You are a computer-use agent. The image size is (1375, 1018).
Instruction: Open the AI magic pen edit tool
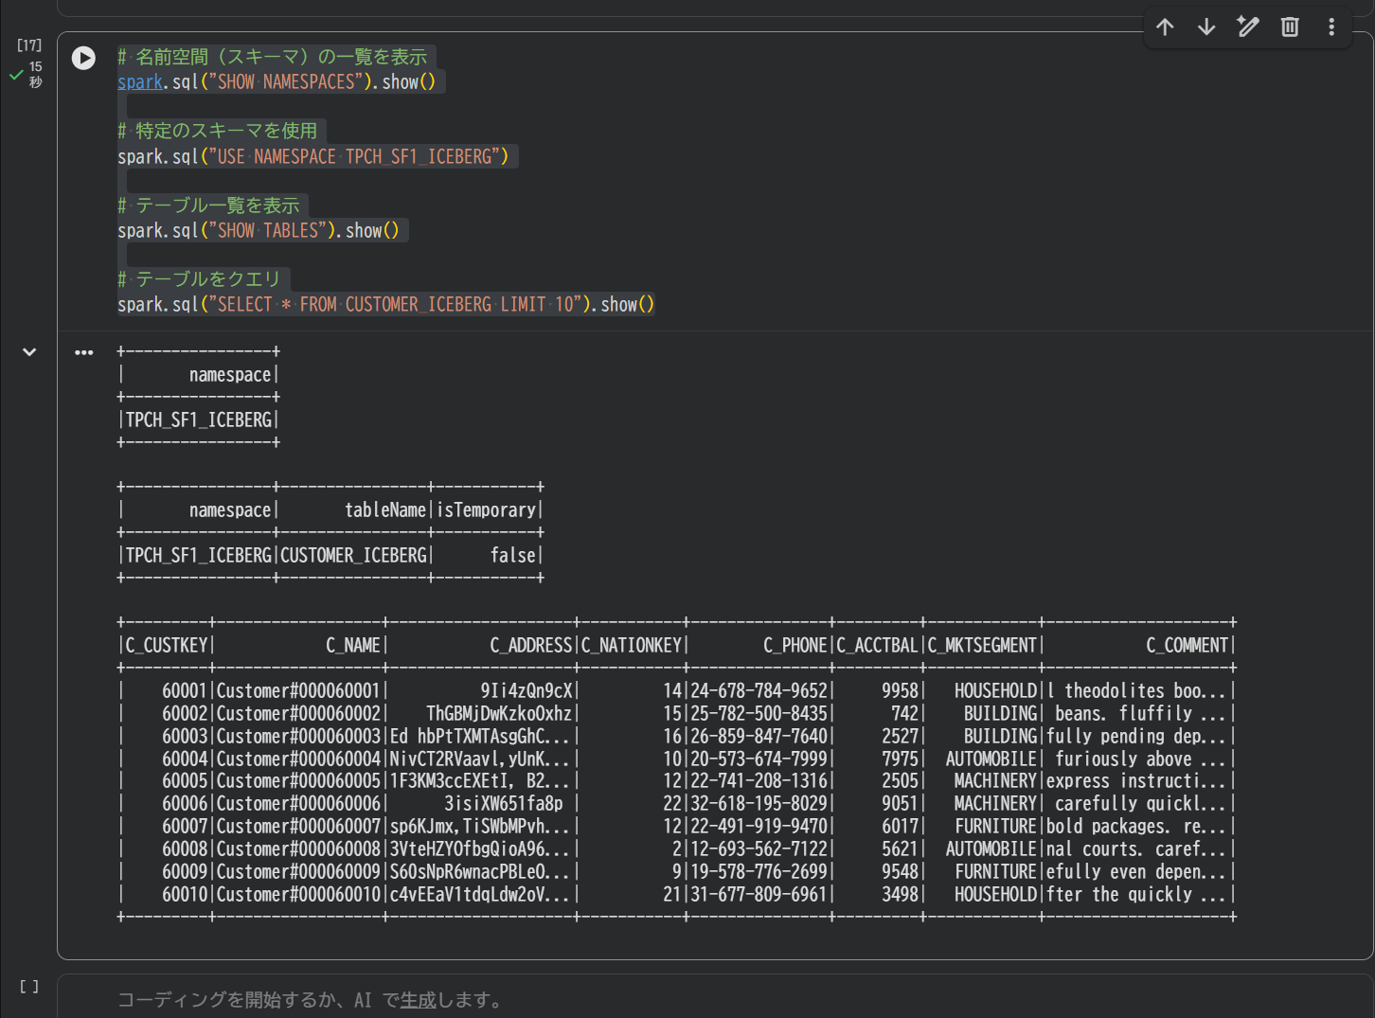1248,27
